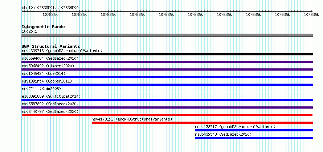
Task: Select the Cytogenetic Bands track heading
Action: pos(43,27)
